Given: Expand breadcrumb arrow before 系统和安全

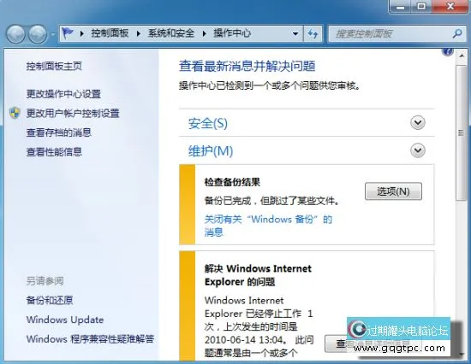Looking at the screenshot, I should click(x=138, y=33).
